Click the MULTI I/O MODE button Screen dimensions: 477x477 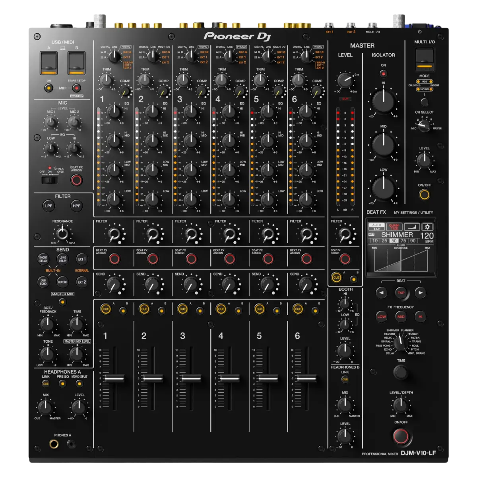tap(424, 102)
